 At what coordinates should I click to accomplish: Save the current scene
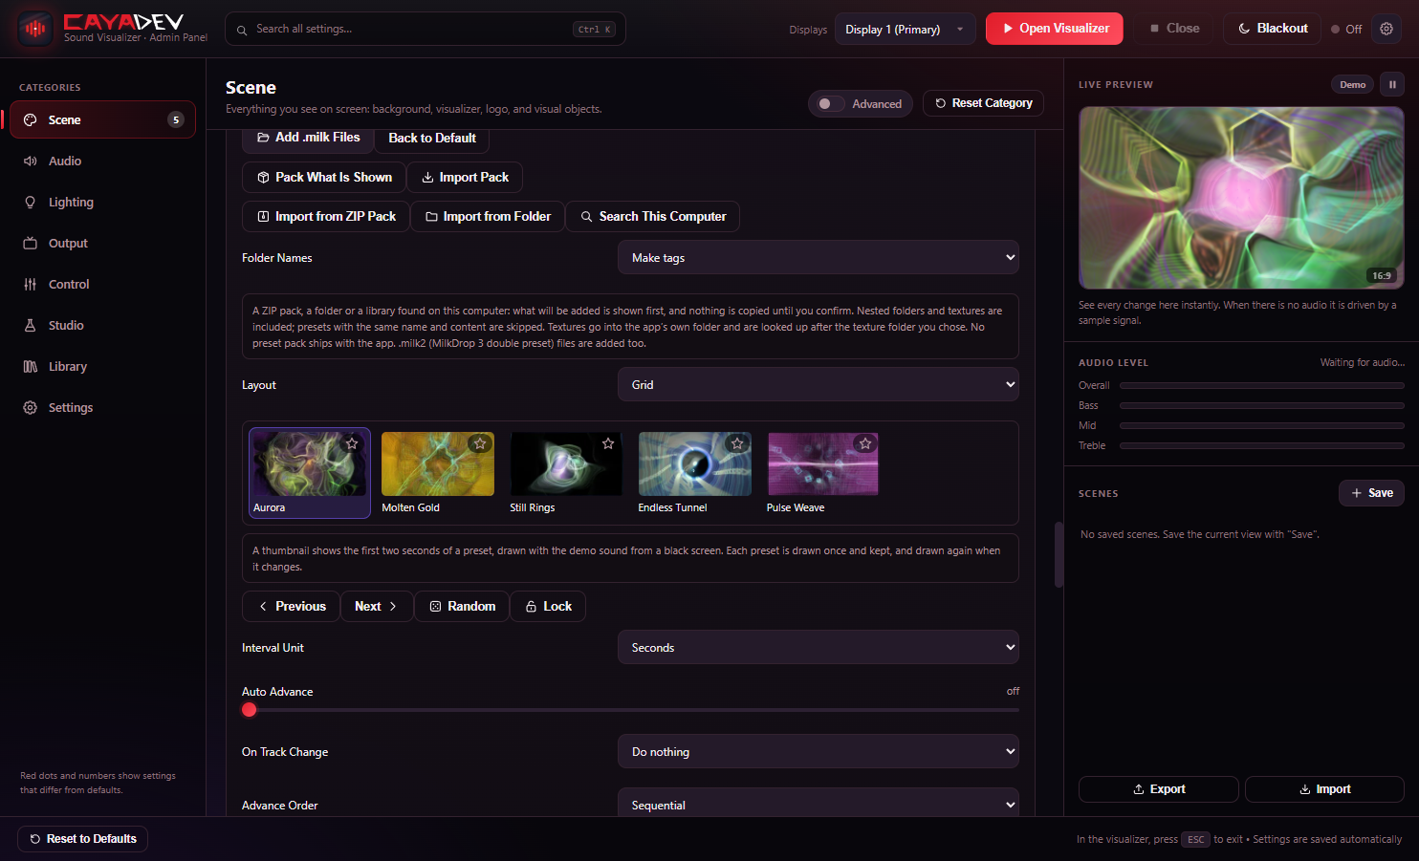coord(1371,493)
